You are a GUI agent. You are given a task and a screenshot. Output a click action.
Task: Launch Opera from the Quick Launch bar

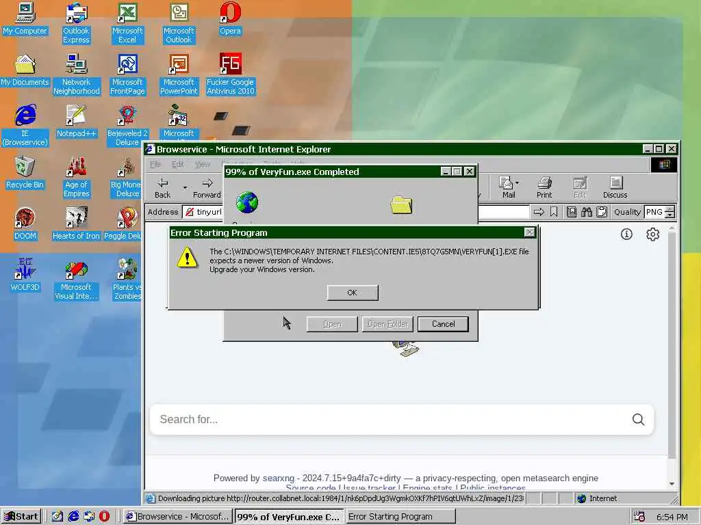tap(104, 517)
